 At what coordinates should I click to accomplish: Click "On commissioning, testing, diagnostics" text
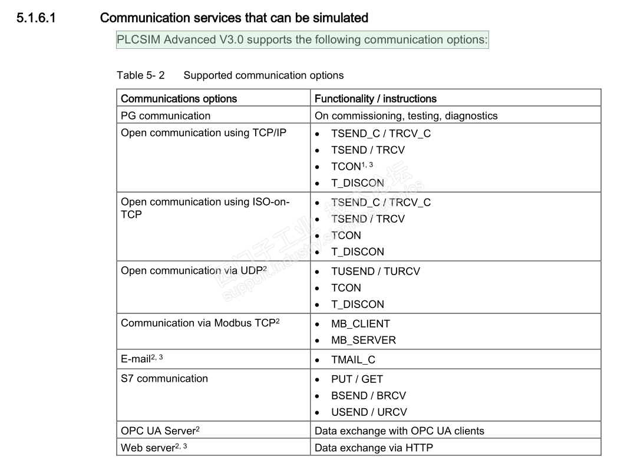406,115
